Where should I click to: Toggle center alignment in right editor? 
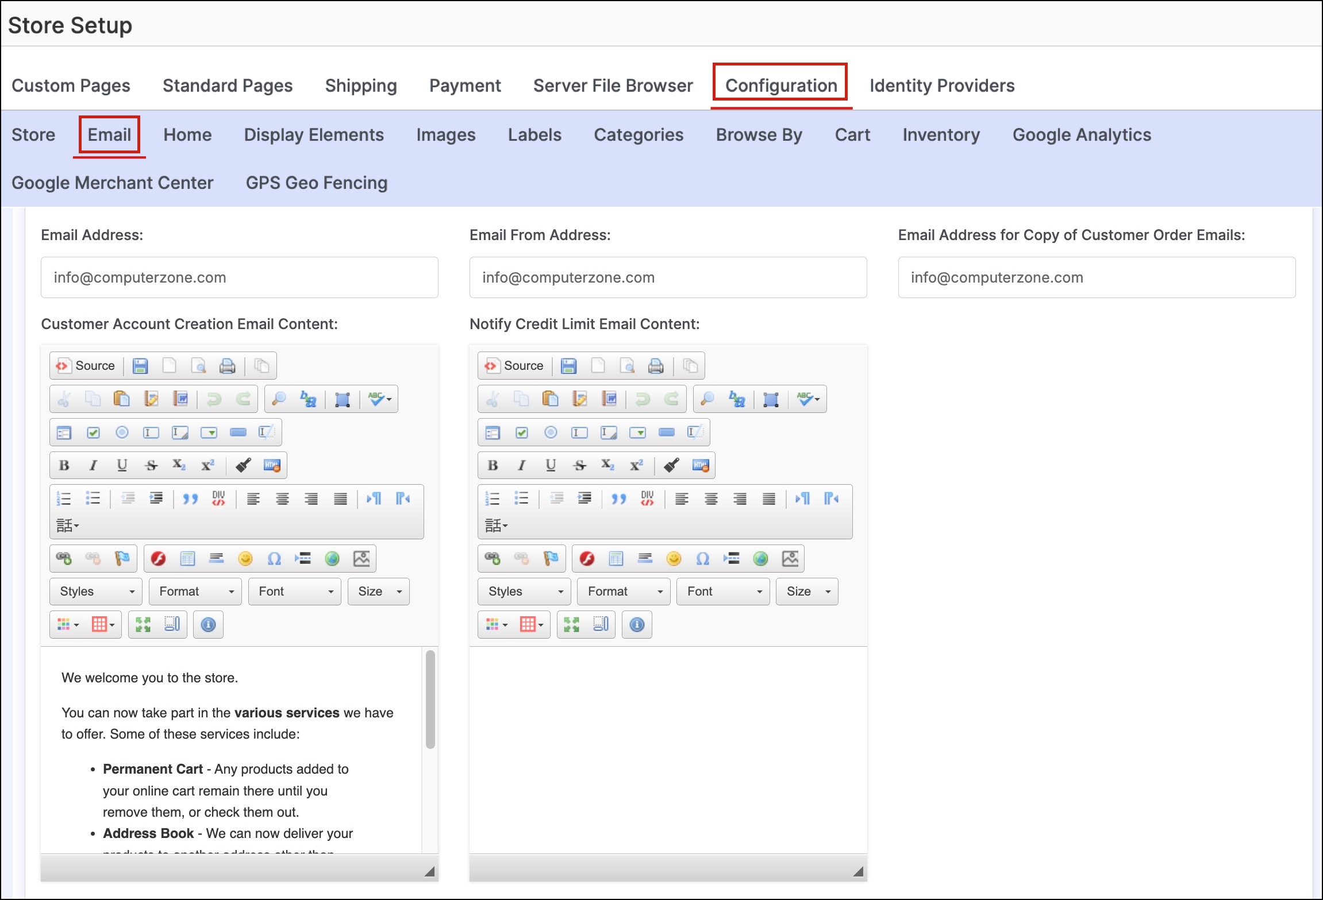(711, 499)
